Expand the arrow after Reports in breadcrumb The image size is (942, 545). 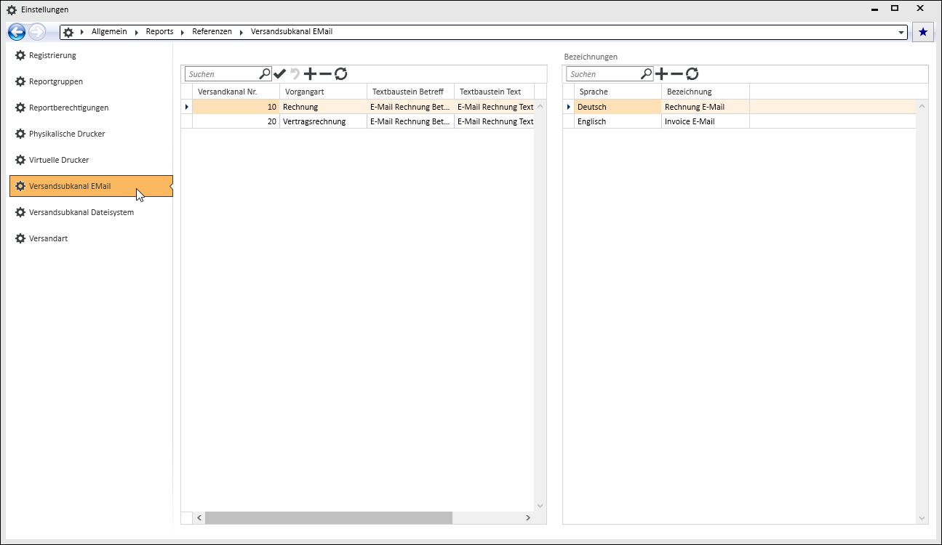[183, 32]
